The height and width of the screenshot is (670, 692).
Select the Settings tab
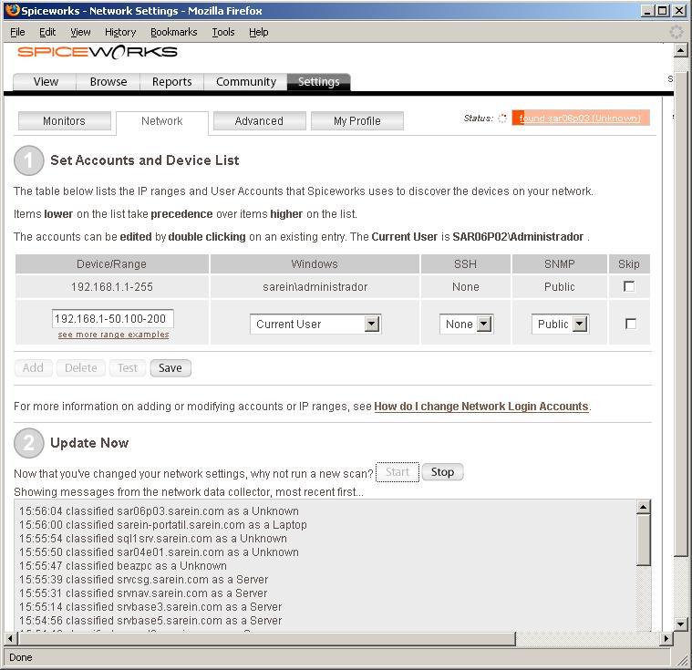point(318,82)
